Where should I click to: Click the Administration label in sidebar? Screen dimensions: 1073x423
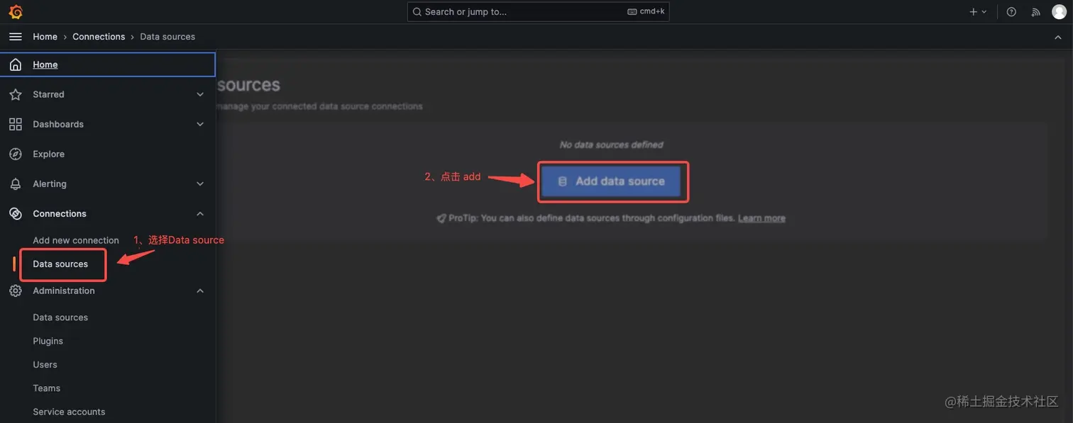pos(64,291)
